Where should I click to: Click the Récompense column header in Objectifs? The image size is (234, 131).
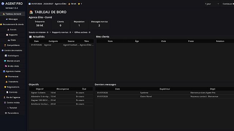click(63, 89)
